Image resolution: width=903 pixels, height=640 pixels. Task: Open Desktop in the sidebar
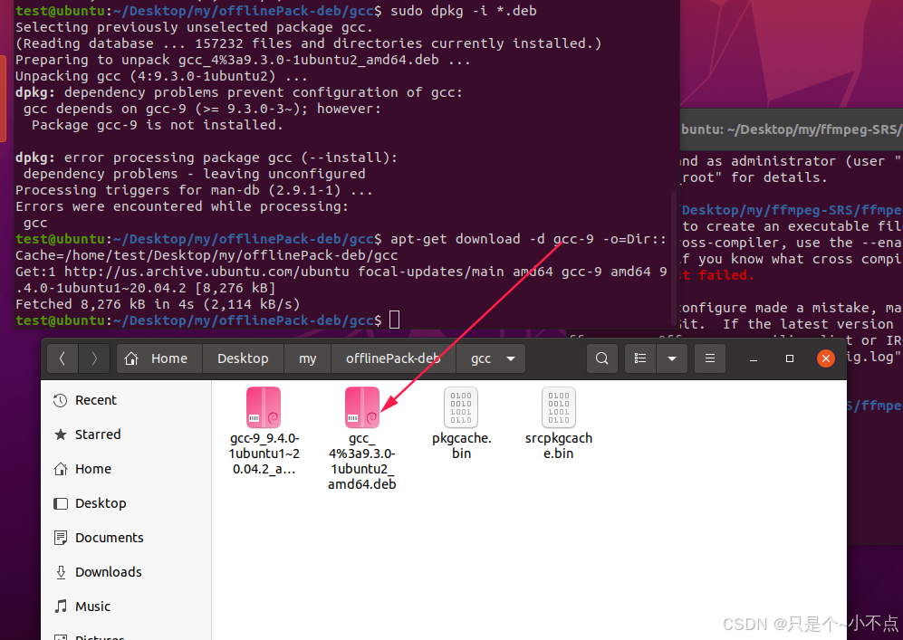pyautogui.click(x=127, y=503)
